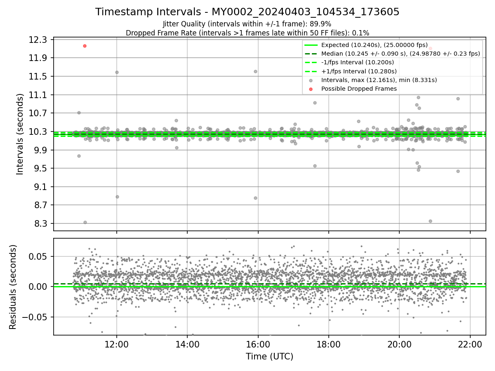Click the gray outlier point at 8.9 seconds at 12:00
This screenshot has width=495, height=371.
pyautogui.click(x=117, y=197)
